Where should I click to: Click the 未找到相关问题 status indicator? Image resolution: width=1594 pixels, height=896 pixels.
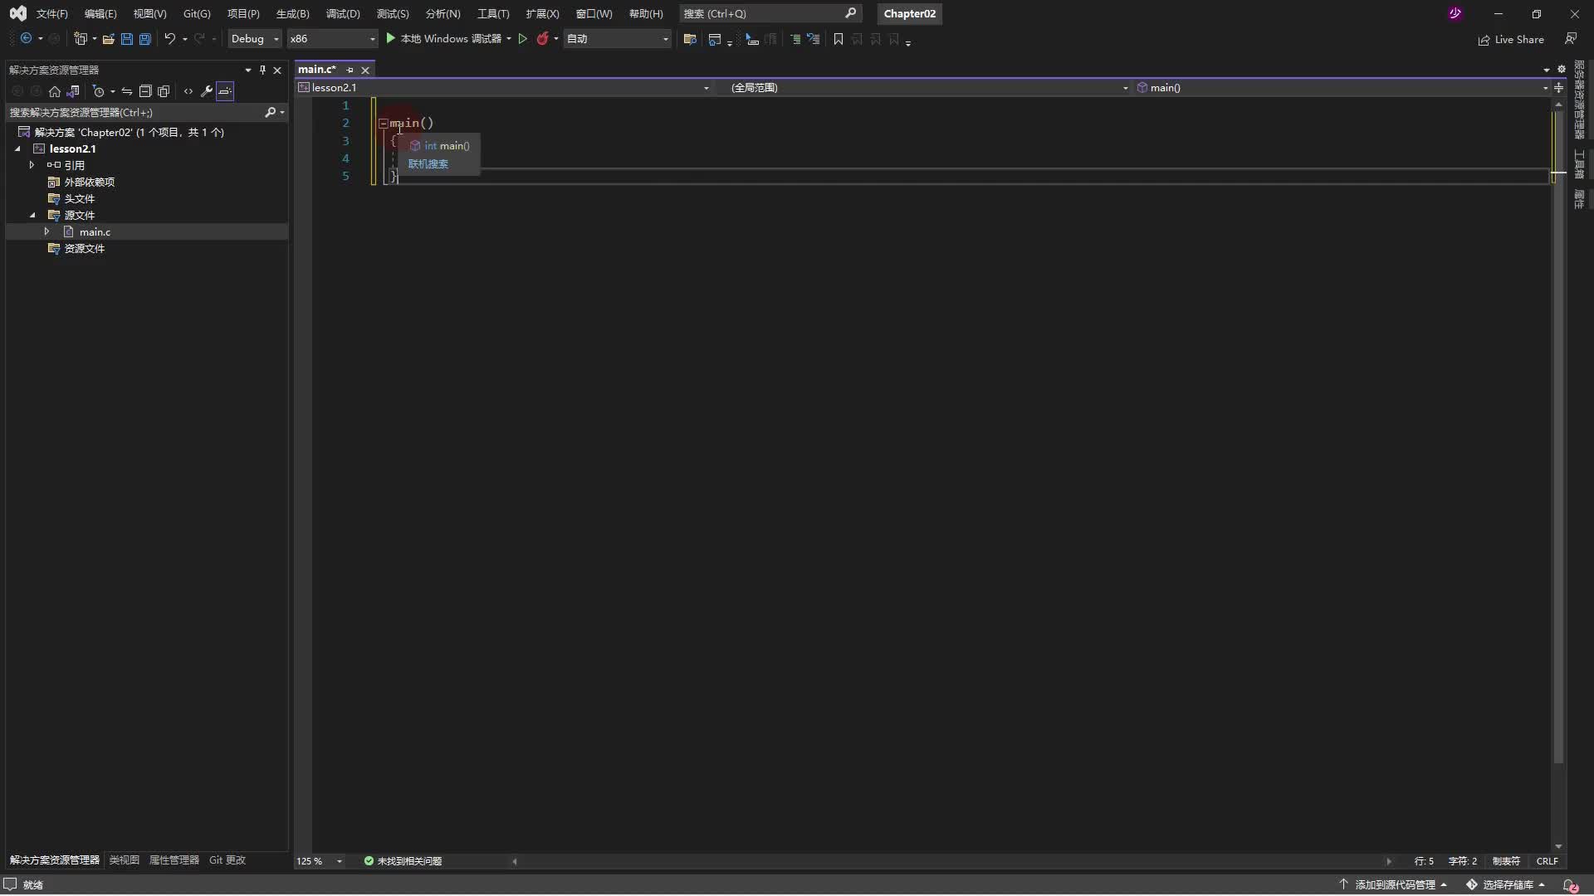[403, 861]
